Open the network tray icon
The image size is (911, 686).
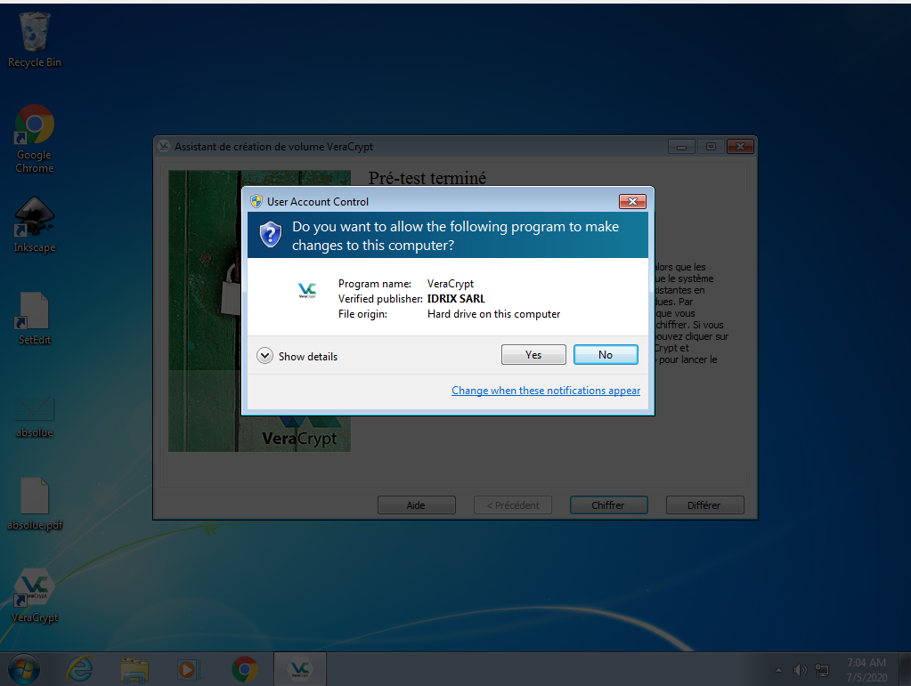click(x=822, y=670)
